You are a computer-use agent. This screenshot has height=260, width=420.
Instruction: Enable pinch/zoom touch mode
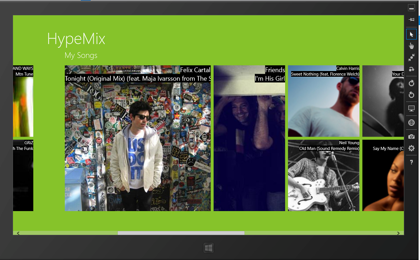tap(411, 57)
